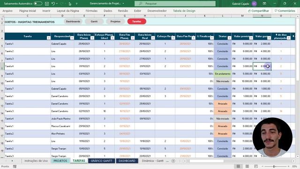Click the Gantt navigation button
300x169 pixels.
click(94, 22)
